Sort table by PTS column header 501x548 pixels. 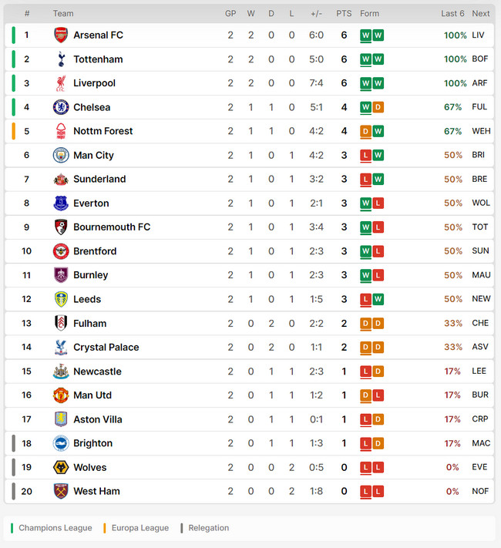(344, 14)
